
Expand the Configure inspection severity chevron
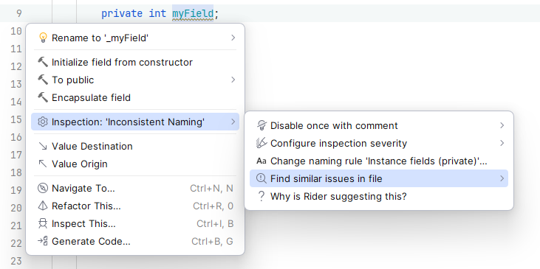pyautogui.click(x=502, y=143)
